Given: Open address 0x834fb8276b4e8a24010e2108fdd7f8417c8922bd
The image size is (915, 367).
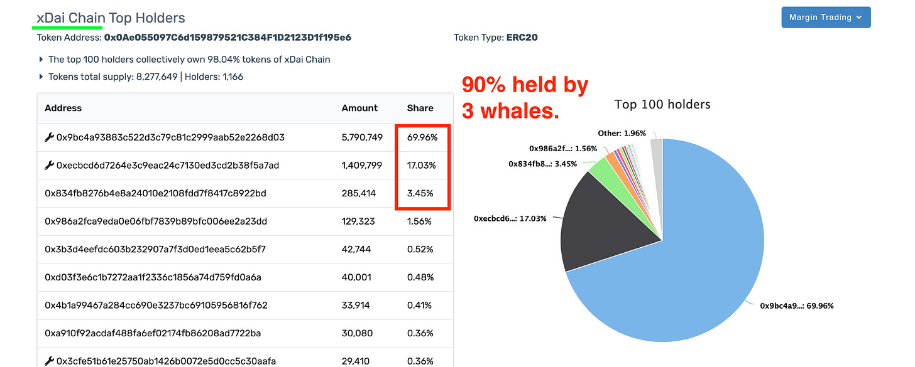Looking at the screenshot, I should pos(155,193).
